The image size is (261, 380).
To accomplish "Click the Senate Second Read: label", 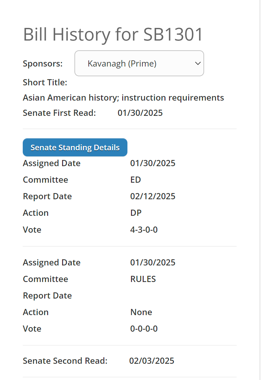I will coord(65,361).
